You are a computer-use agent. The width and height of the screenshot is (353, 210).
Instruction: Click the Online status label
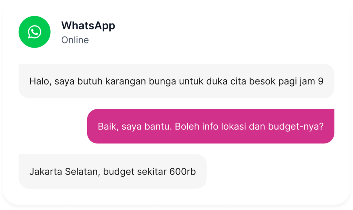point(75,40)
